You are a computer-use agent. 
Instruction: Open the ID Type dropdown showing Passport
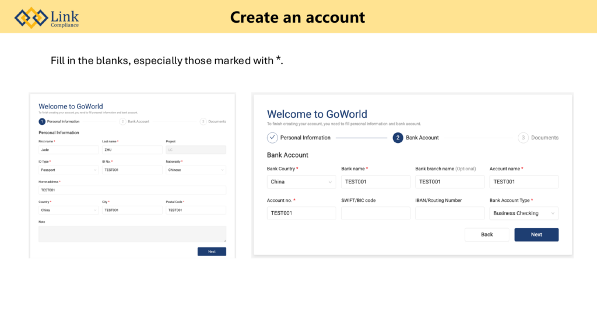(x=68, y=170)
